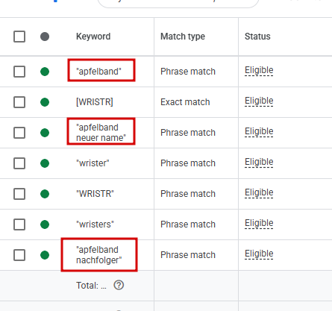
Task: Click the quoted keyword "WRISTR"
Action: [x=95, y=194]
